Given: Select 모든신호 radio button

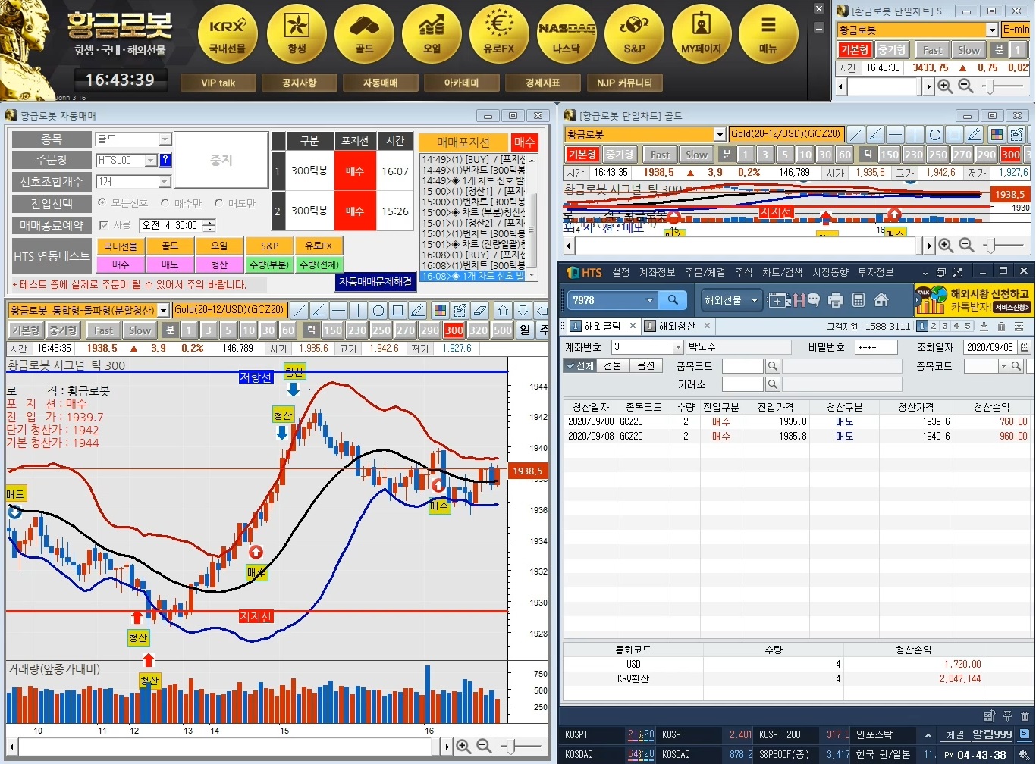Looking at the screenshot, I should 102,203.
